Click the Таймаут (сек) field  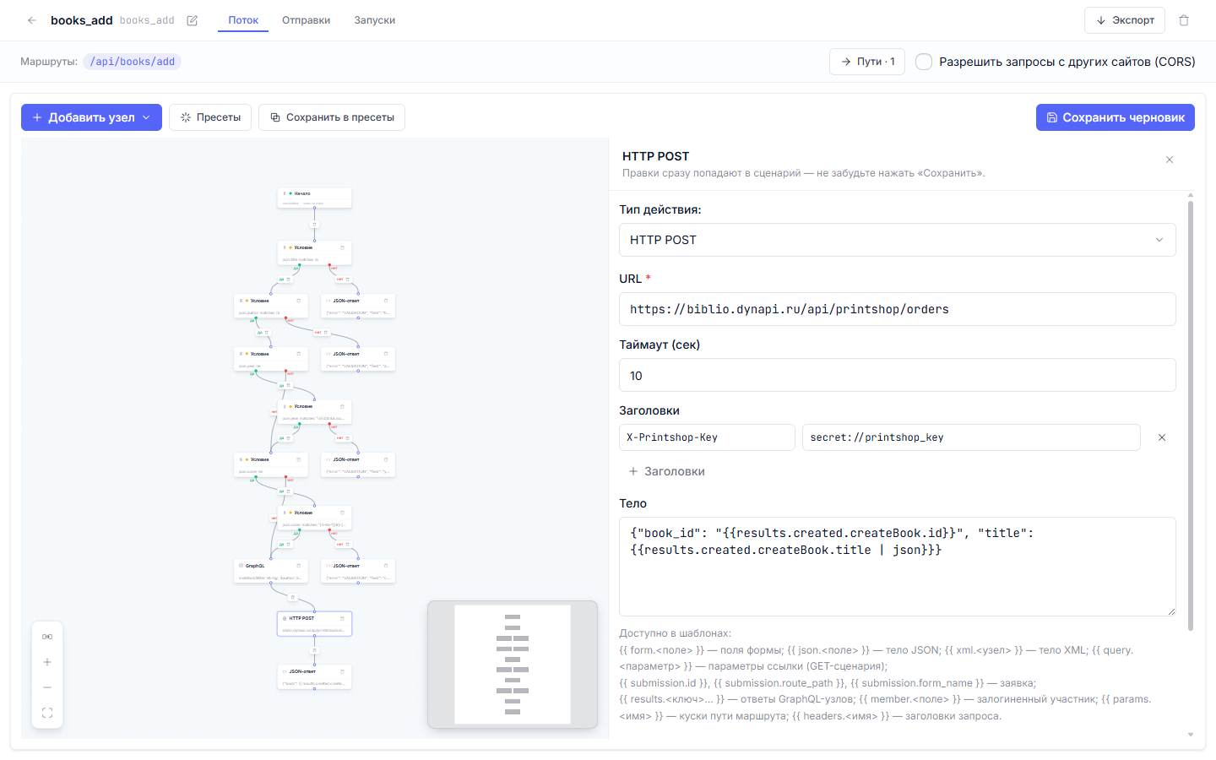pos(897,375)
